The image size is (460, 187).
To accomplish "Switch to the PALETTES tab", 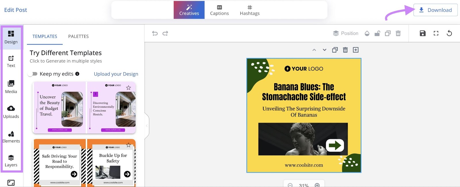I will point(78,36).
